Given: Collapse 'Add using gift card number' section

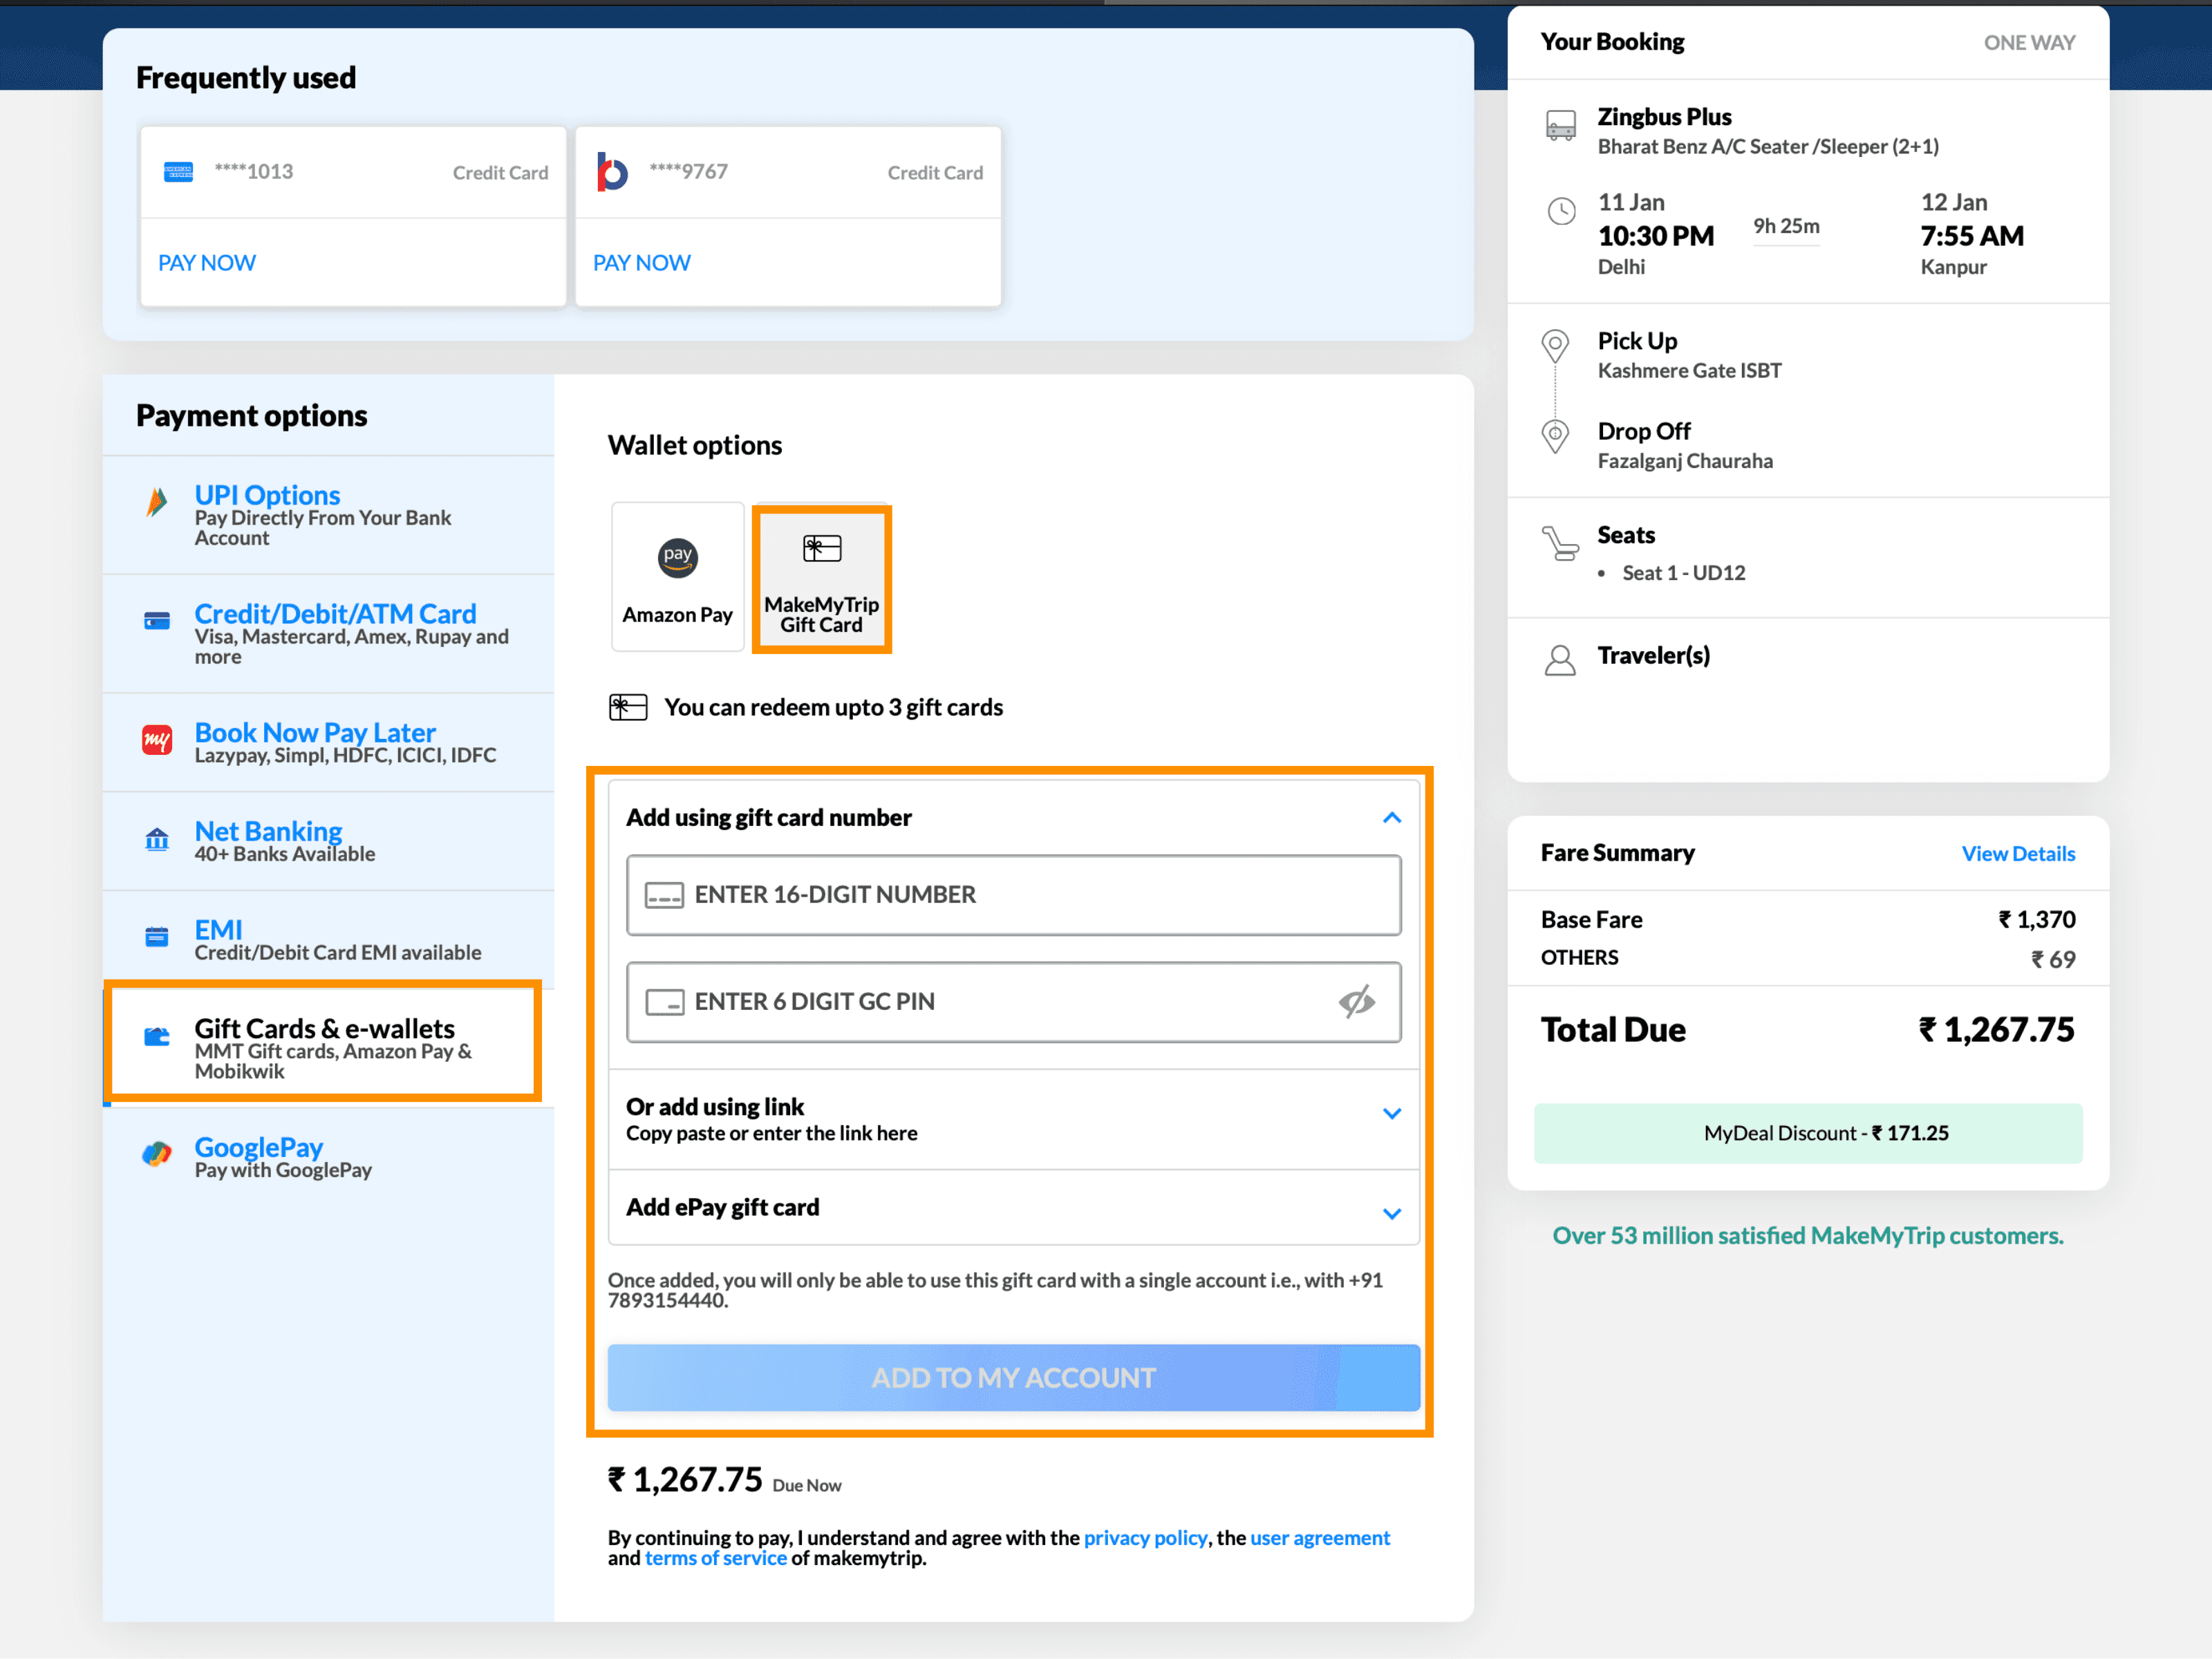Looking at the screenshot, I should pyautogui.click(x=1392, y=818).
